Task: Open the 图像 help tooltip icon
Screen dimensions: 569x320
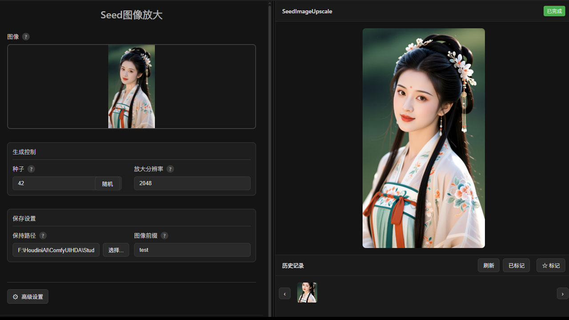Action: (26, 36)
